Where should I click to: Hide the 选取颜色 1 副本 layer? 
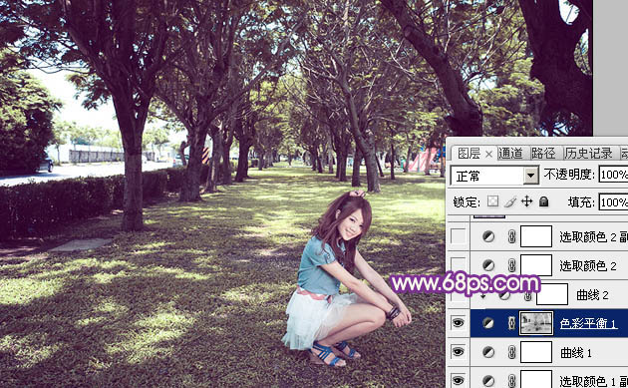pyautogui.click(x=459, y=380)
